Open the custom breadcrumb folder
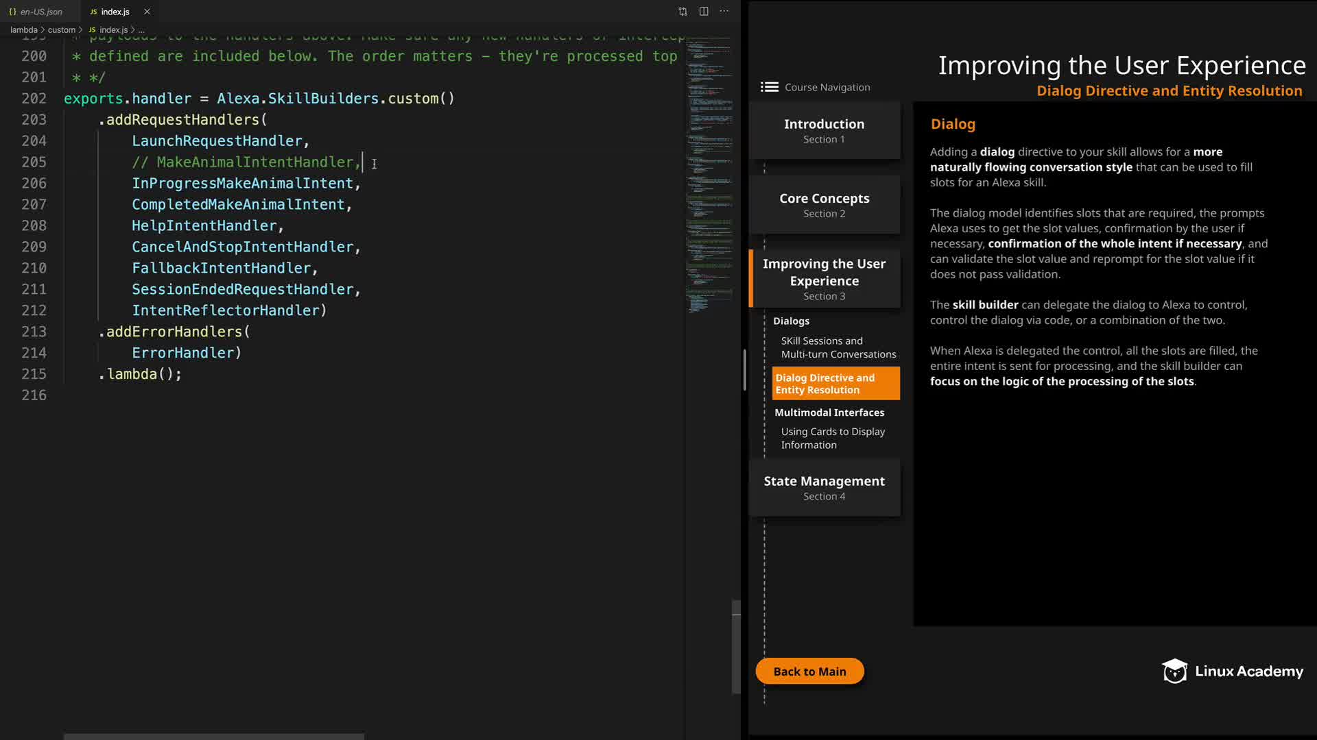The image size is (1317, 740). click(x=61, y=30)
